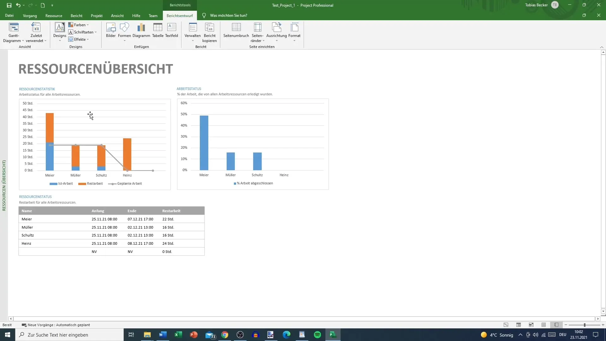Click the Geplante Arbeit legend entry
This screenshot has width=606, height=341.
(x=125, y=183)
